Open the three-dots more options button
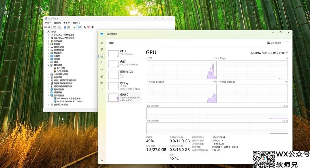This screenshot has height=168, width=310. (x=288, y=43)
